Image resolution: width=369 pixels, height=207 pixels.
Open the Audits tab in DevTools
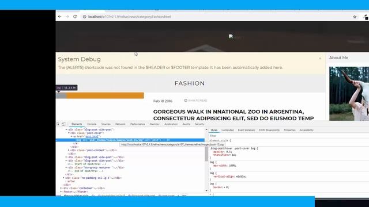click(x=186, y=124)
